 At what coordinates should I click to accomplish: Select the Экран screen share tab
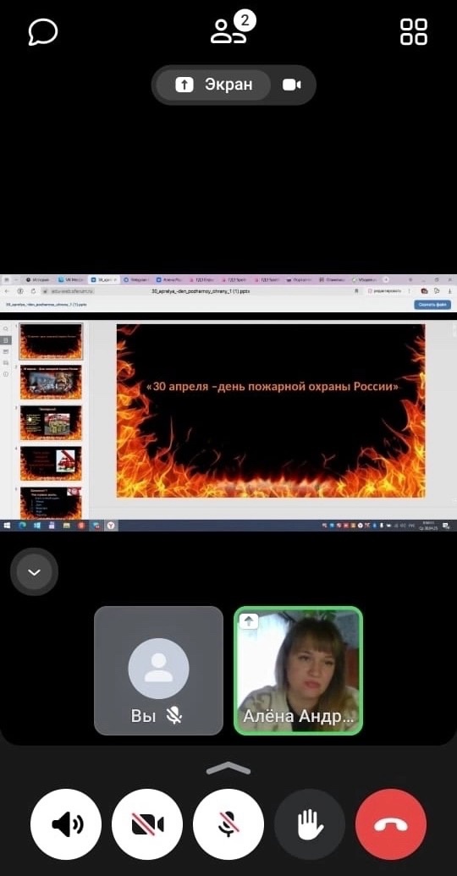(x=213, y=85)
